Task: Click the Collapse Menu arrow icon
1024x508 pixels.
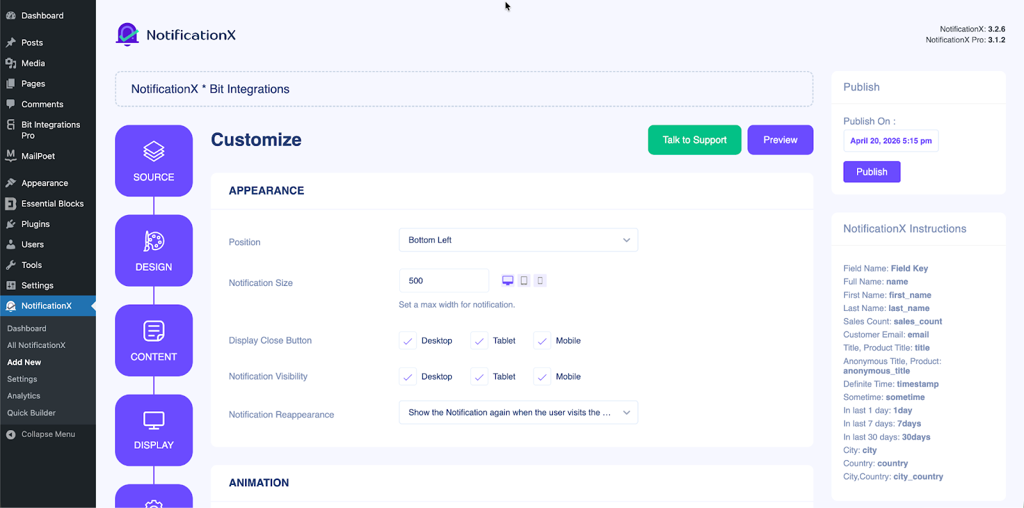Action: 11,434
